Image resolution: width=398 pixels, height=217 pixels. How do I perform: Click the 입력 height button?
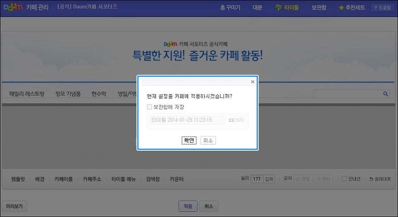click(269, 179)
